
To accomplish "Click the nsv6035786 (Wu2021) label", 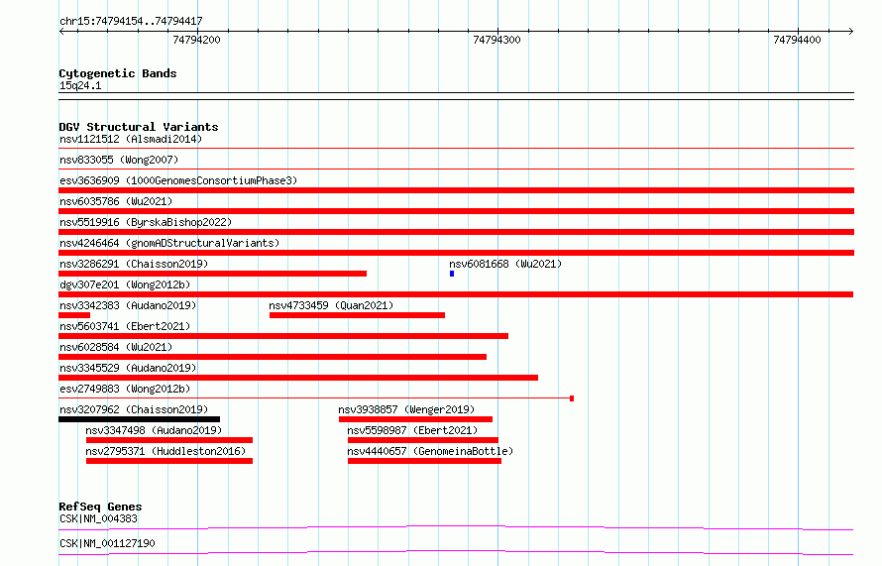I will (116, 201).
